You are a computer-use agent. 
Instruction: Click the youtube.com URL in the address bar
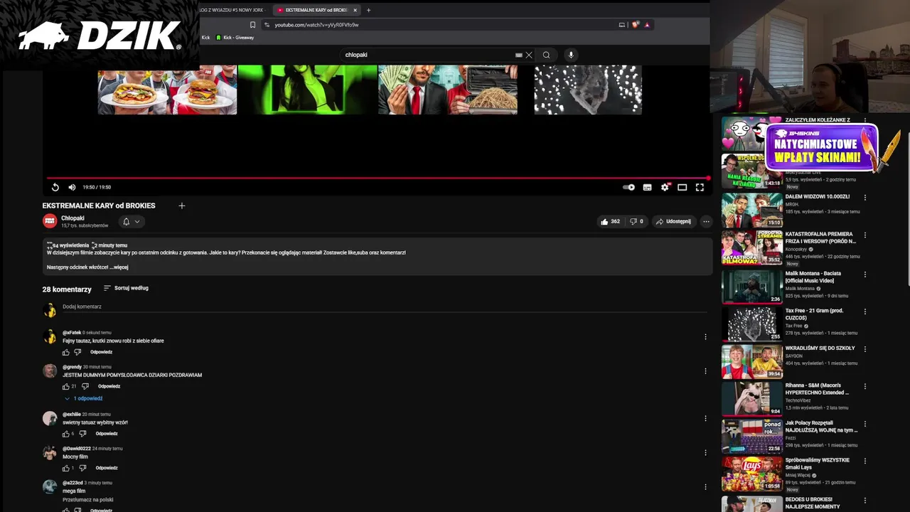pos(316,25)
